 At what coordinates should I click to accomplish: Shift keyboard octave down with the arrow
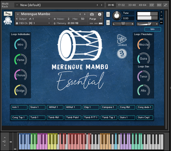point(5,145)
